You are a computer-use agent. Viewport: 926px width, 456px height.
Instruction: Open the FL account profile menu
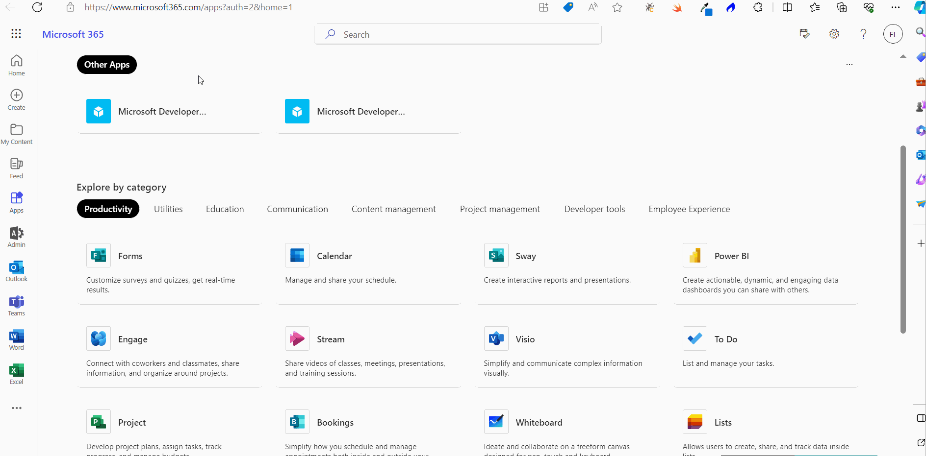[x=893, y=34]
